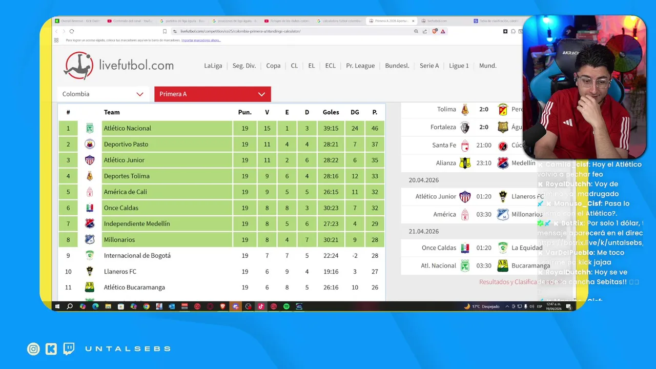656x369 pixels.
Task: Open the Brave shields icon
Action: tap(435, 31)
